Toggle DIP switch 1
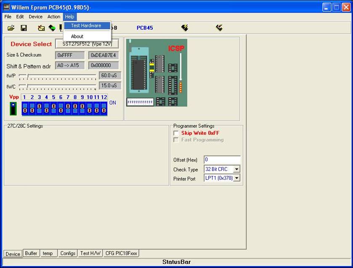 25,109
